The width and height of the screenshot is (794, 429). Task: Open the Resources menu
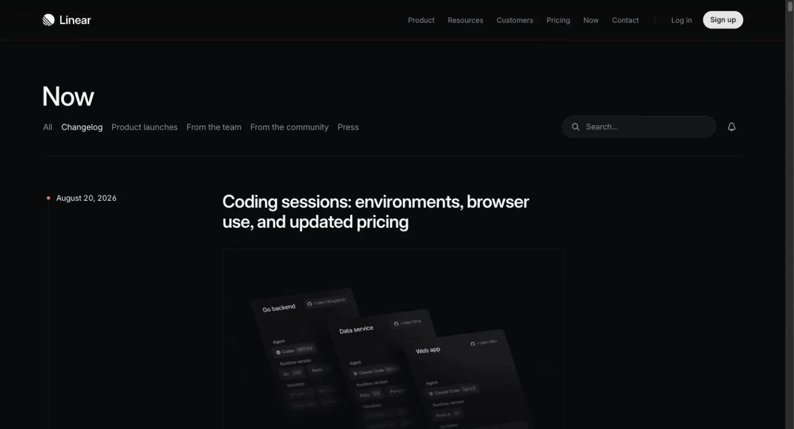pyautogui.click(x=465, y=20)
